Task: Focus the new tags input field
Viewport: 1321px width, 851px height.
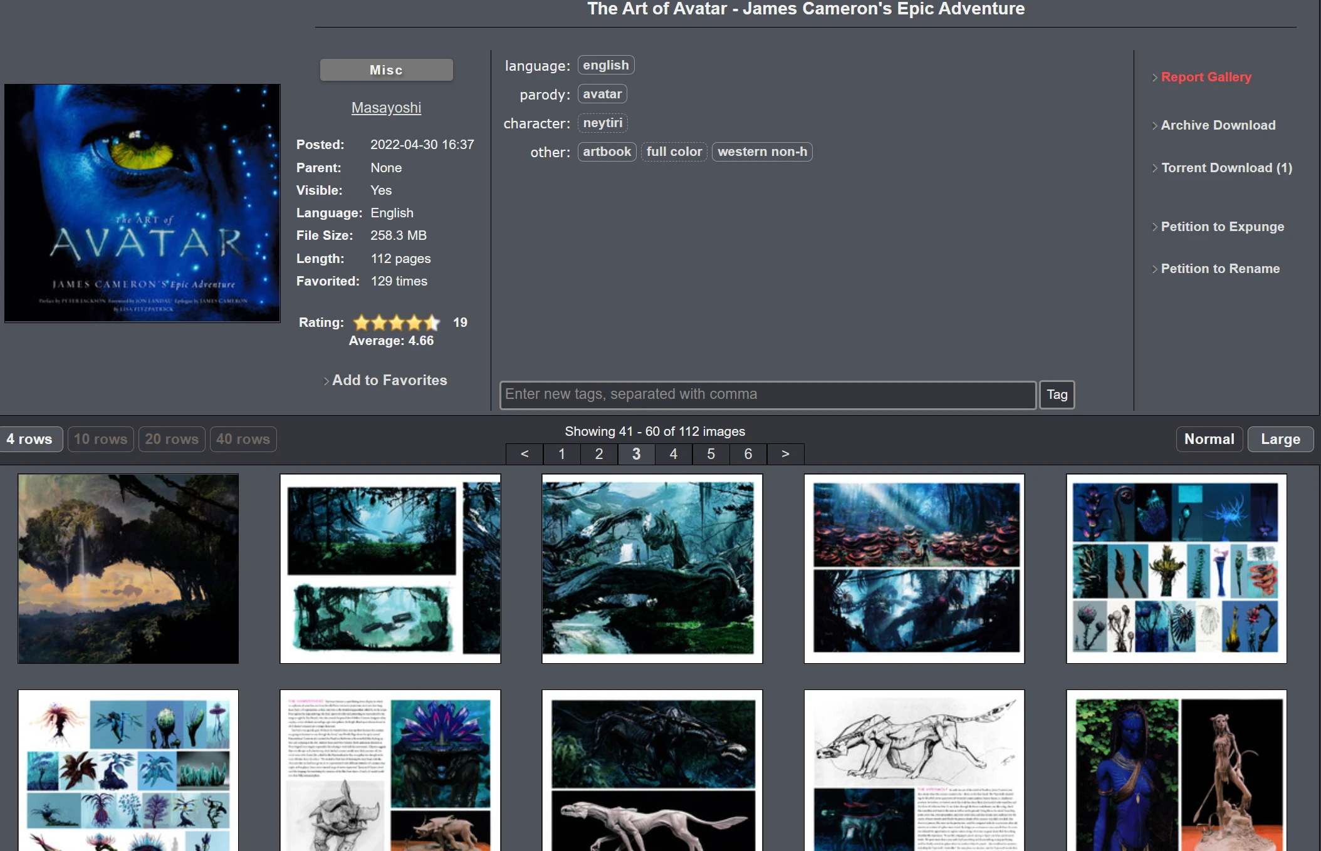Action: (768, 395)
